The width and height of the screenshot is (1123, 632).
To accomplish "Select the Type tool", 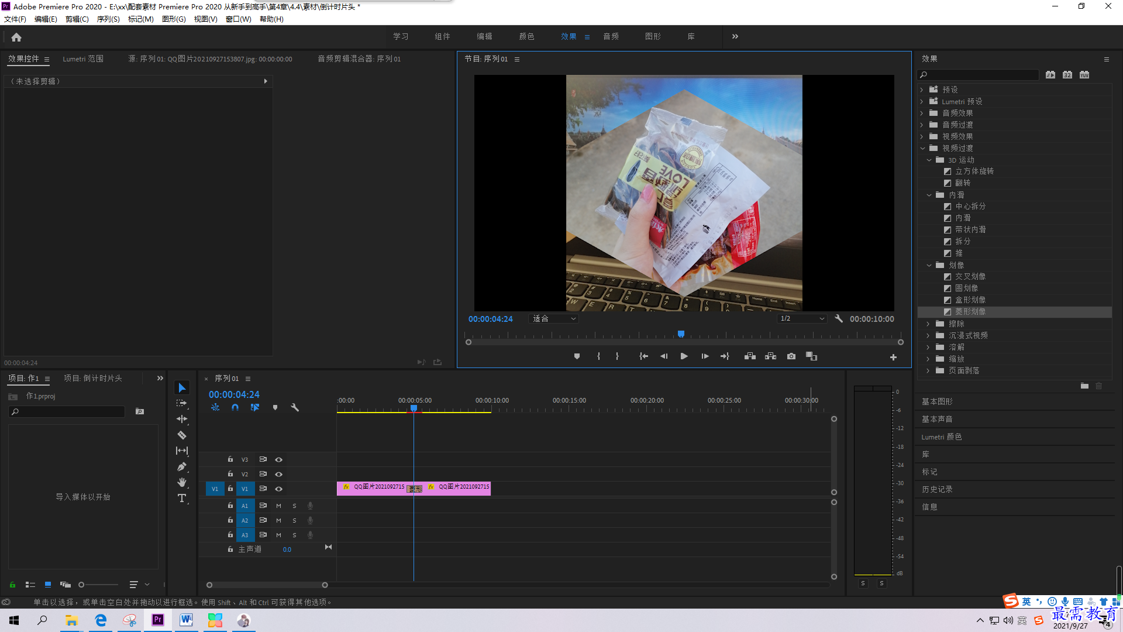I will 182,498.
